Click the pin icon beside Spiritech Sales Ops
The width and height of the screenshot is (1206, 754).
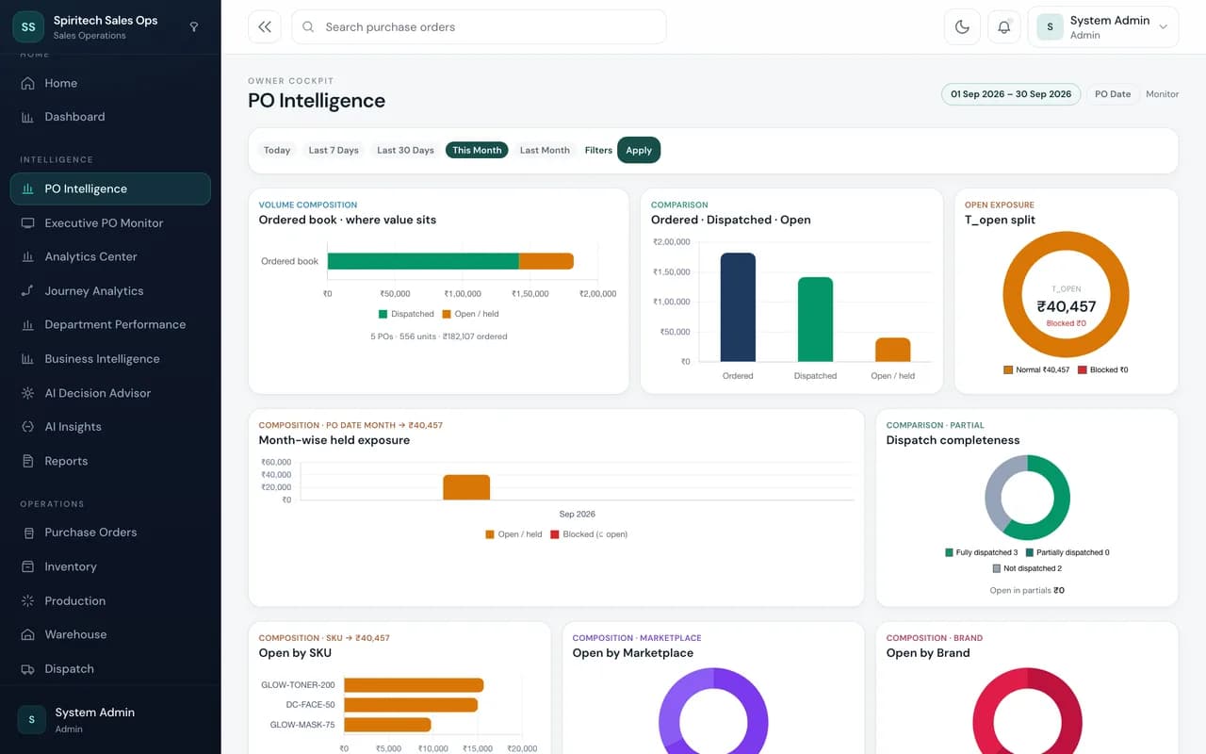(194, 27)
